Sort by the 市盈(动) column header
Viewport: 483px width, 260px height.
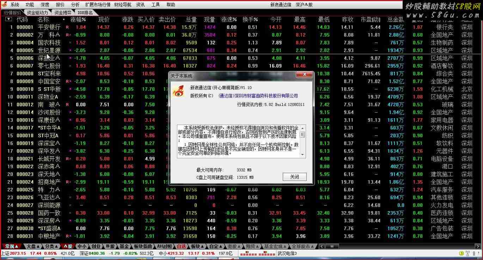tap(371, 19)
